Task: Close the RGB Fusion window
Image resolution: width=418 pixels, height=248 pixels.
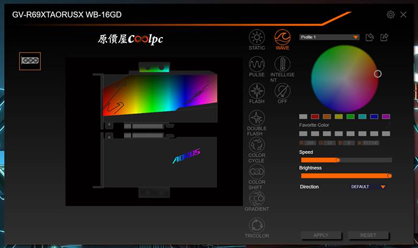Action: click(x=403, y=15)
